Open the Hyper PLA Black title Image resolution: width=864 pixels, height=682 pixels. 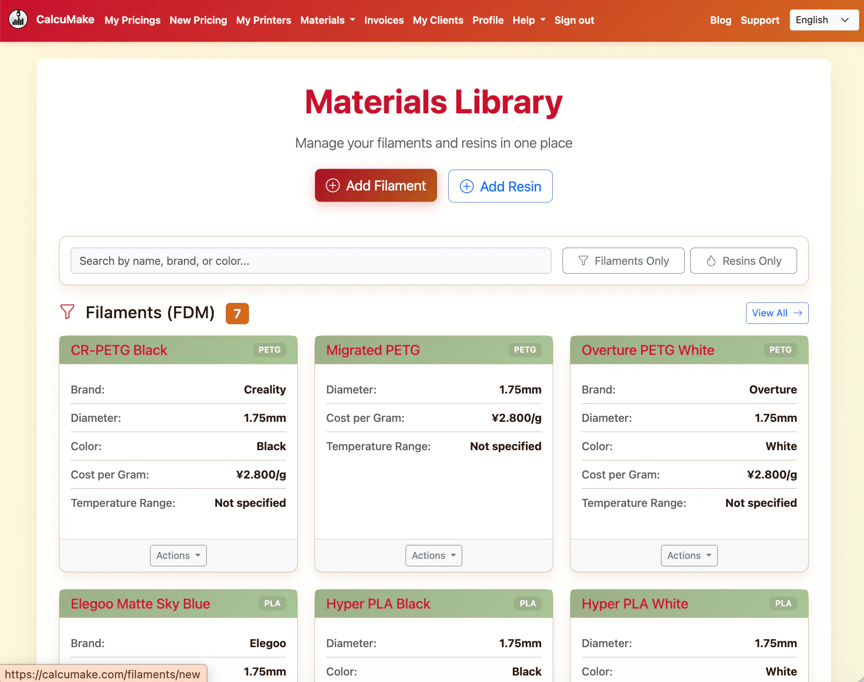[x=378, y=603]
